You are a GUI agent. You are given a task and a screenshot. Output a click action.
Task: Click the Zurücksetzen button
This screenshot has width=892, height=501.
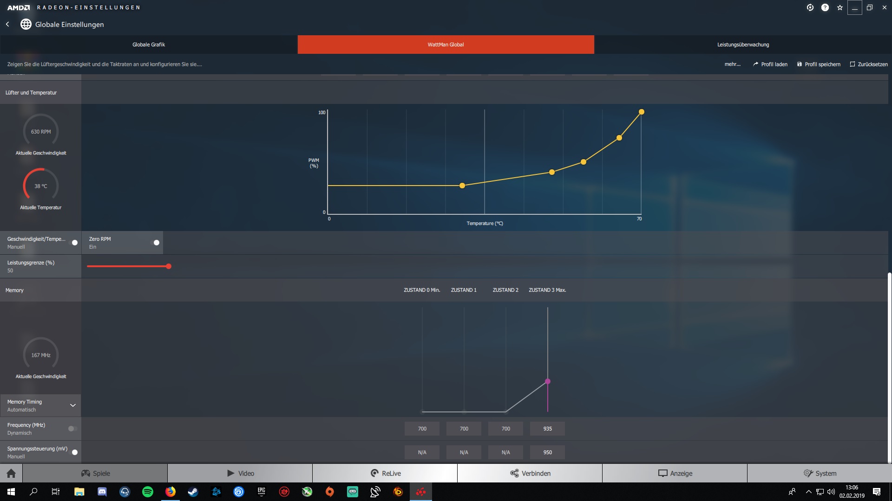tap(868, 64)
